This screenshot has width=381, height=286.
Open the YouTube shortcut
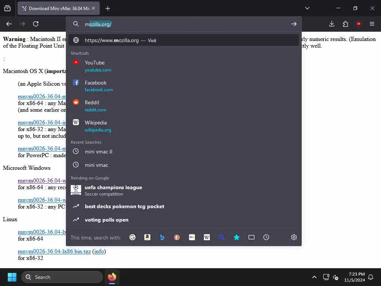tap(184, 66)
